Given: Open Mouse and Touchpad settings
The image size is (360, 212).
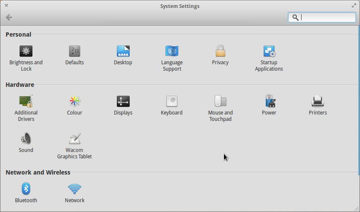Looking at the screenshot, I should pos(220,102).
